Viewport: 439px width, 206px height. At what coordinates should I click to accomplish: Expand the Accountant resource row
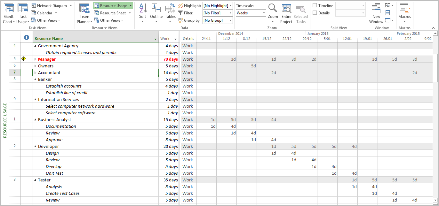coord(36,72)
